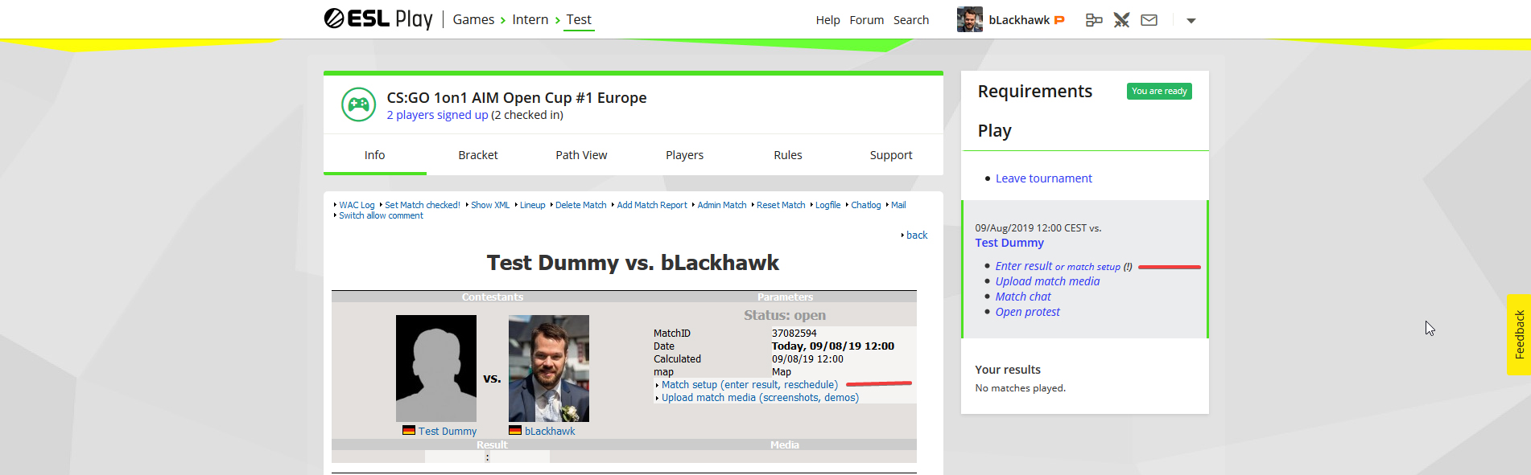Click Test Dummy's silhouette avatar

click(436, 368)
